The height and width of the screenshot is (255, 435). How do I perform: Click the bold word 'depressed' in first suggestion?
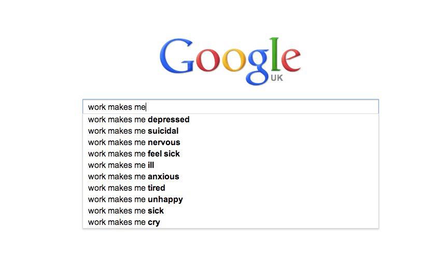click(169, 120)
